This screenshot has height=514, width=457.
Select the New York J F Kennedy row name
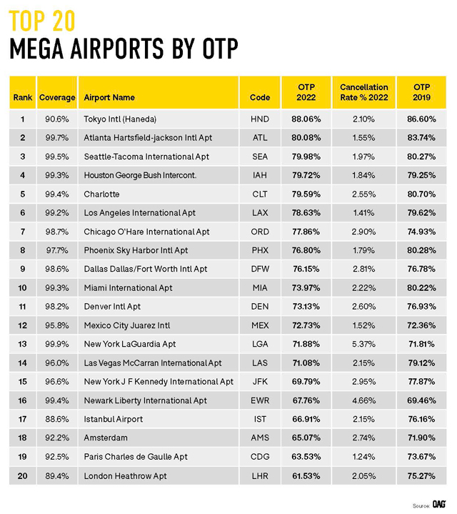(159, 382)
